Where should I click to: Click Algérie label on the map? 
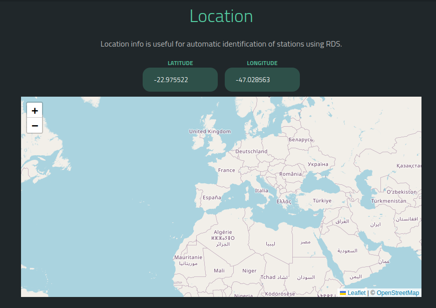pos(223,232)
